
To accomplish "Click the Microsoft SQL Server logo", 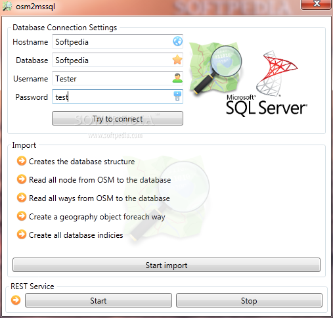I will click(267, 83).
